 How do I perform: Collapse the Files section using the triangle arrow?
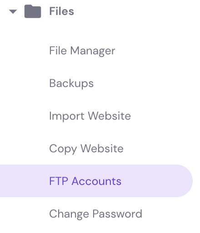click(13, 12)
